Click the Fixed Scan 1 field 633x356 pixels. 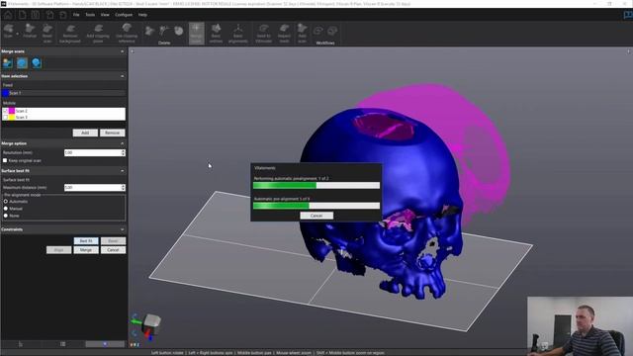pyautogui.click(x=63, y=93)
